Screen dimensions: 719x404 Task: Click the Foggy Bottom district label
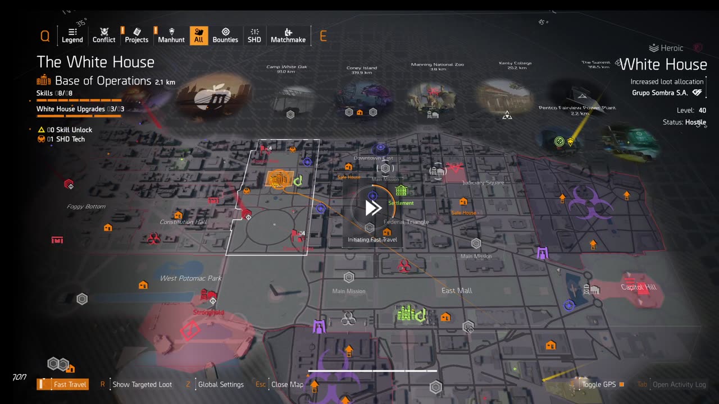click(x=86, y=206)
